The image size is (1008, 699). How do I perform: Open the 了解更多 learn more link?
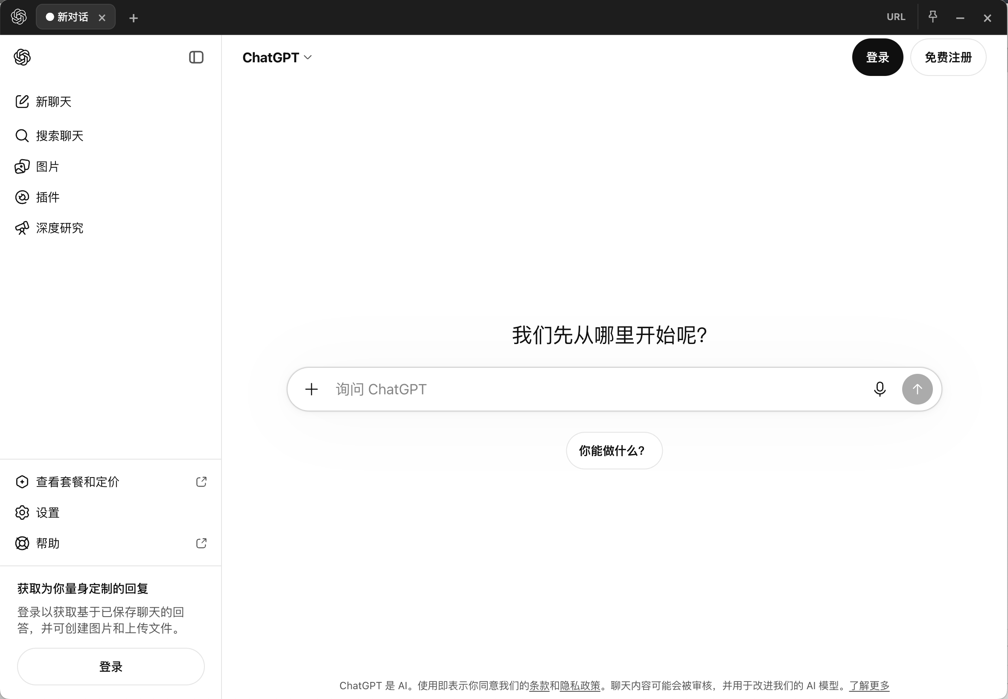[x=869, y=685]
